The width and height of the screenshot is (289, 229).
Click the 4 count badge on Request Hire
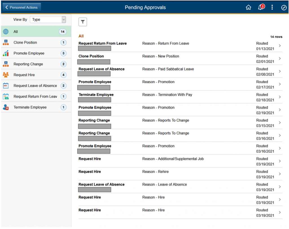pos(64,75)
